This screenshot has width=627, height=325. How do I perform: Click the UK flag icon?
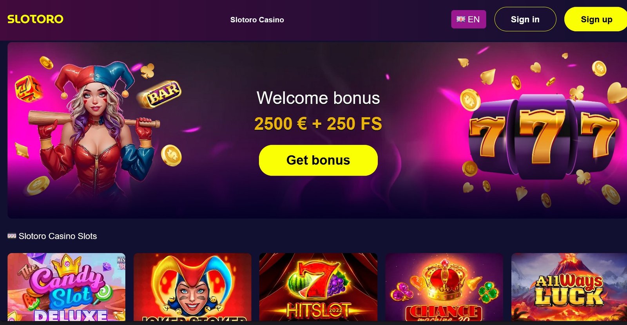pos(461,19)
